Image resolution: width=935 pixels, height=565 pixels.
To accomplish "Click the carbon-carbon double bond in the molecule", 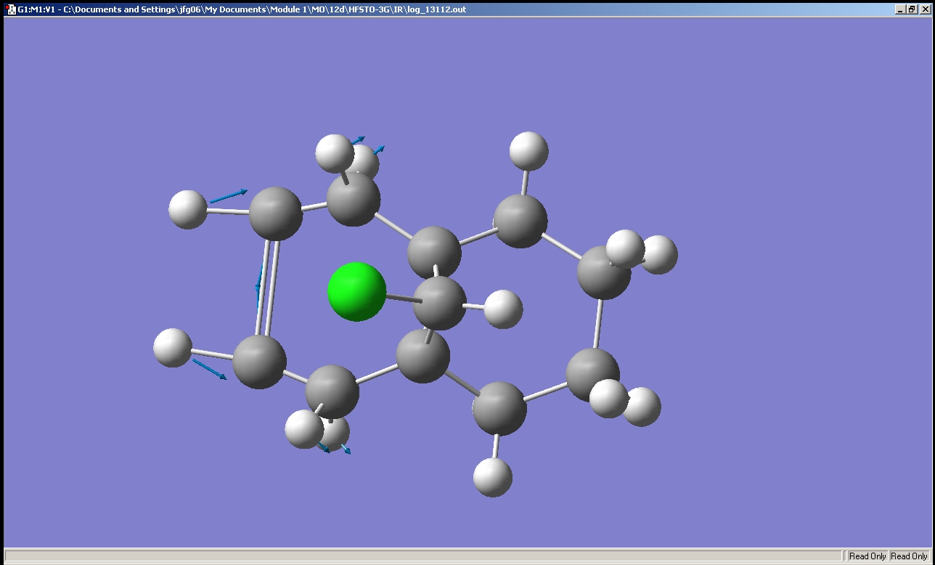I will (x=266, y=288).
